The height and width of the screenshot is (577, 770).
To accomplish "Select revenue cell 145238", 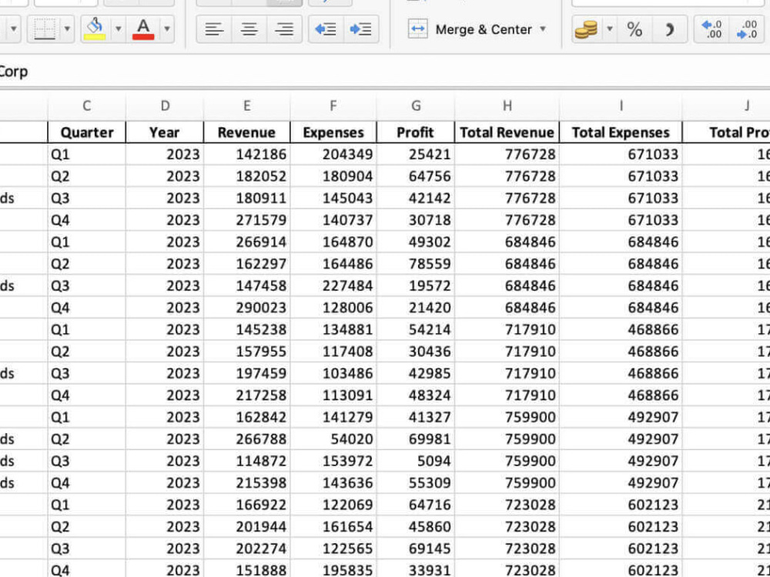I will 246,329.
